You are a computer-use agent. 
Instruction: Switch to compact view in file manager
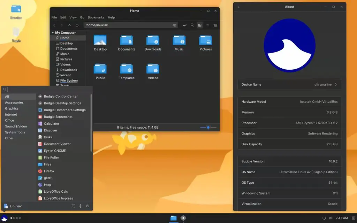click(215, 25)
